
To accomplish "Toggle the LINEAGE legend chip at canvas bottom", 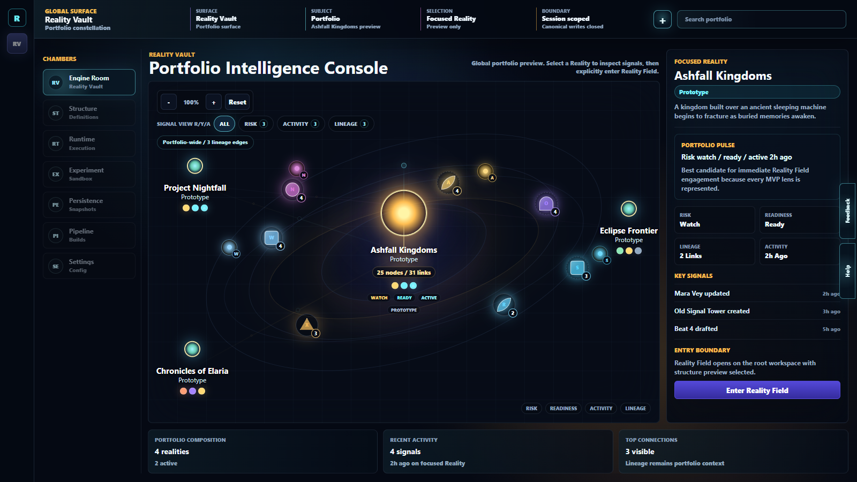I will point(636,409).
